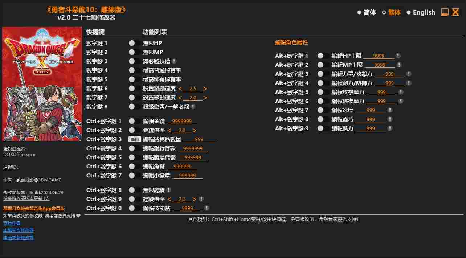Toggle 編輯HP上限 switch
Viewport: 466px width, 258px height.
[323, 56]
